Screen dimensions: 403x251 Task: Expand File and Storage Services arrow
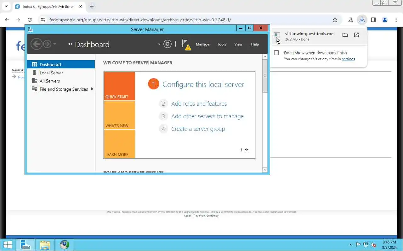point(92,89)
